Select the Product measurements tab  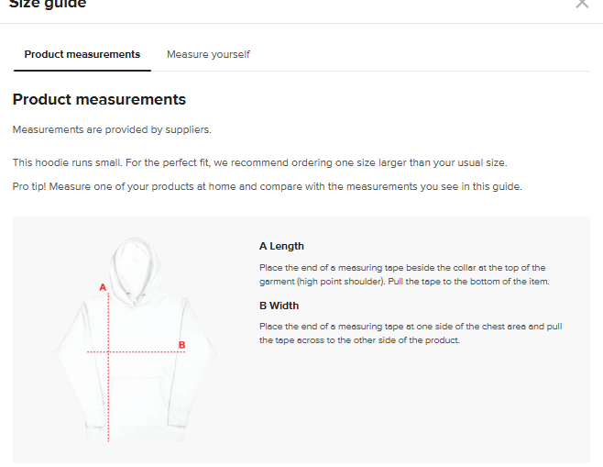[x=82, y=55]
